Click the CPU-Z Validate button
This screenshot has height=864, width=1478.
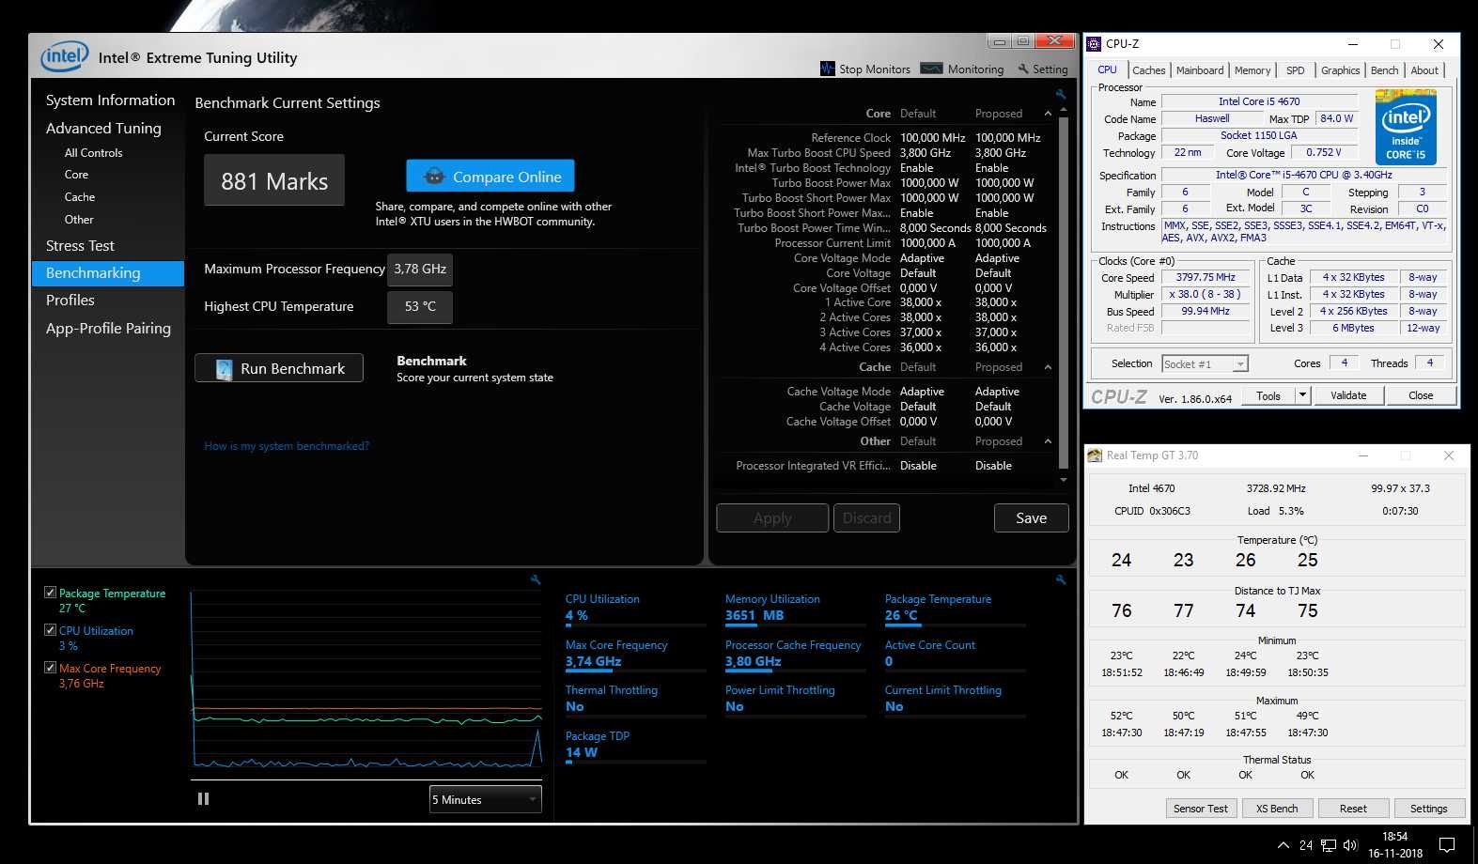point(1348,395)
